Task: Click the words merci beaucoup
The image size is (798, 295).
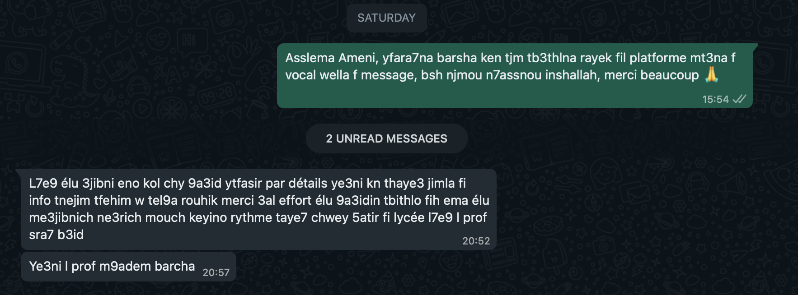Action: pos(651,75)
